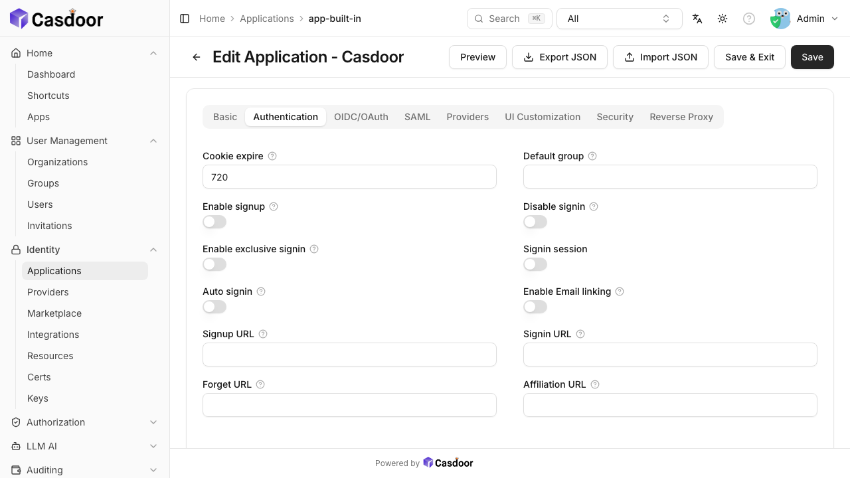Click the Casdoor logo in the sidebar

(x=56, y=19)
